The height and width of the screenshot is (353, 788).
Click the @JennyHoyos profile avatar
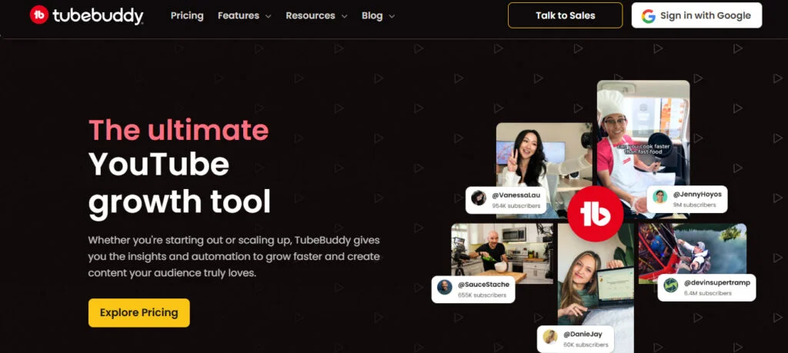coord(659,196)
